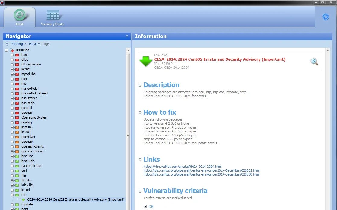Open the rhn.redhat.com RHSA-2014-2024 link
The width and height of the screenshot is (337, 210).
183,167
